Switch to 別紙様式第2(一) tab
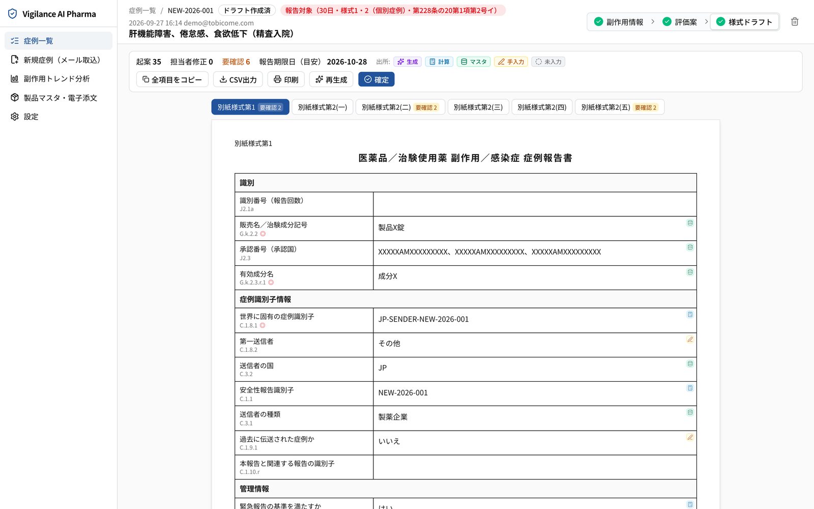 pos(323,107)
